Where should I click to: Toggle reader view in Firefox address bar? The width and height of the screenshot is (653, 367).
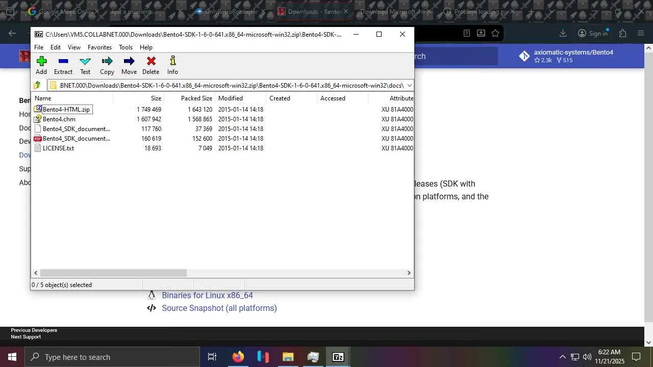[x=467, y=33]
